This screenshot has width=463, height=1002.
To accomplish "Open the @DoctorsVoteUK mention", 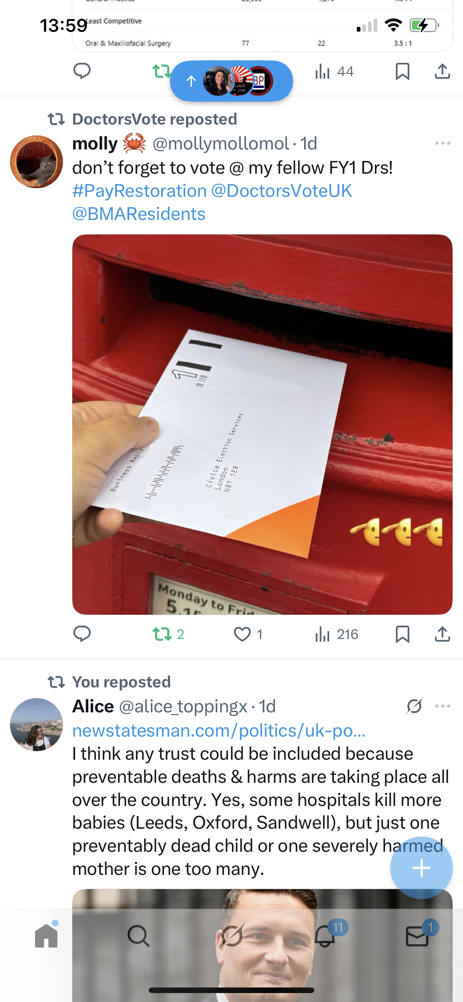I will pyautogui.click(x=281, y=191).
